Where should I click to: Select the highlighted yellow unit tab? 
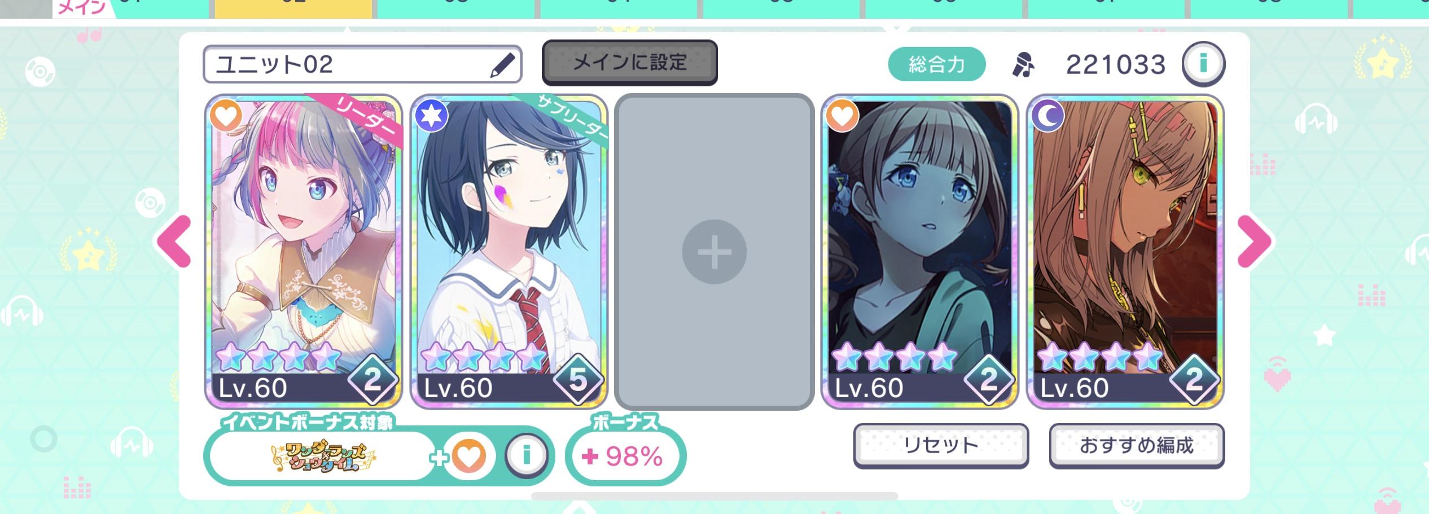pyautogui.click(x=293, y=8)
